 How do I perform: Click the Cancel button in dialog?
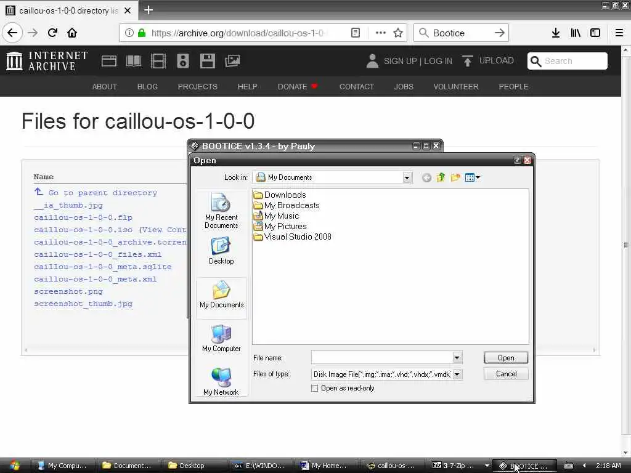point(506,374)
